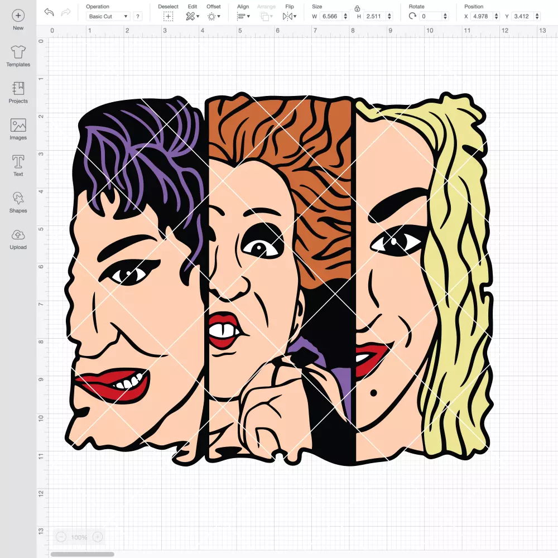Open the Shapes panel

pyautogui.click(x=18, y=202)
